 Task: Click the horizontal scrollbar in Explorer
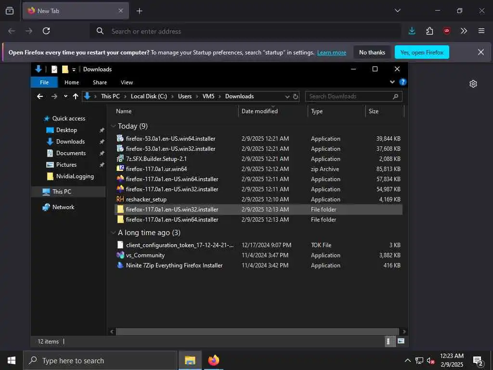[x=257, y=331]
